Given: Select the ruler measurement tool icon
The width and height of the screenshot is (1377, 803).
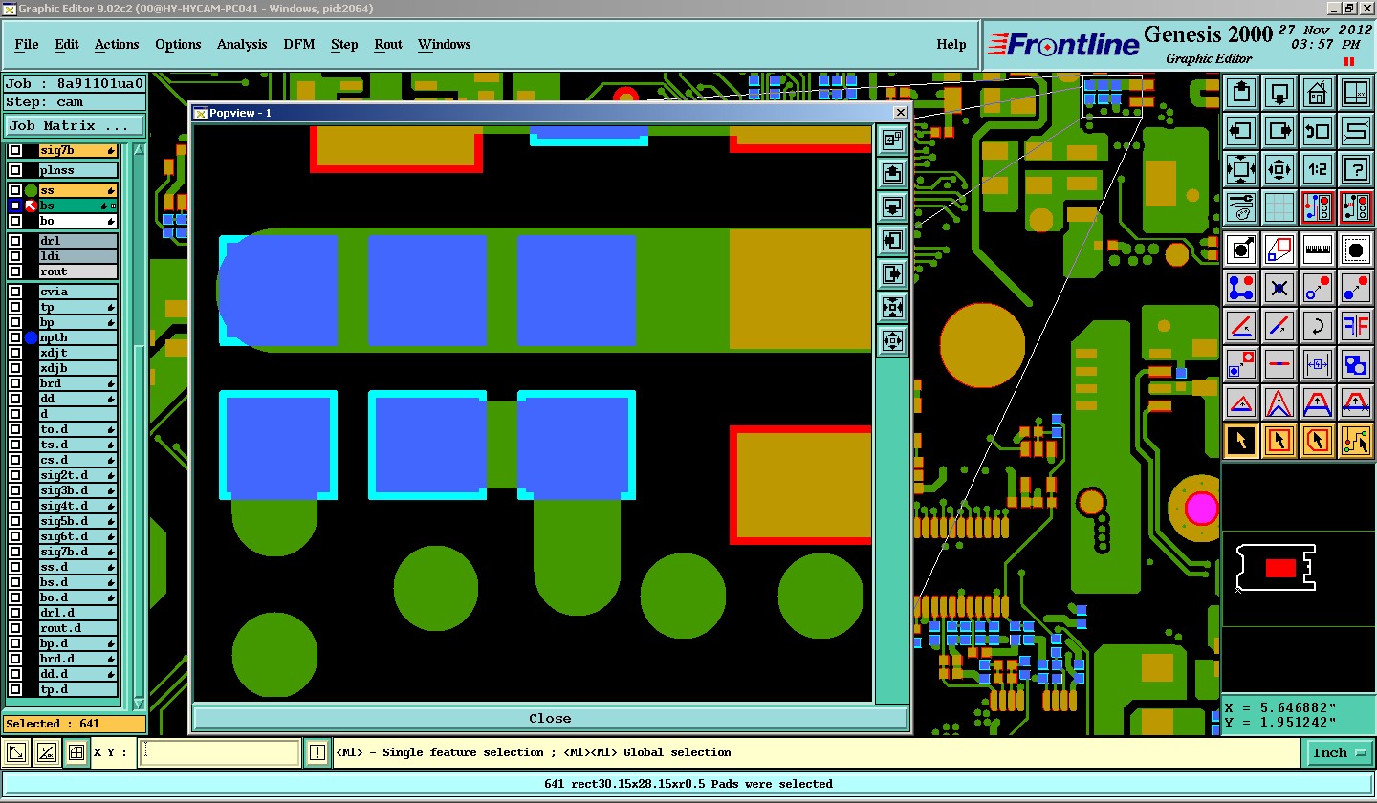Looking at the screenshot, I should 1318,250.
